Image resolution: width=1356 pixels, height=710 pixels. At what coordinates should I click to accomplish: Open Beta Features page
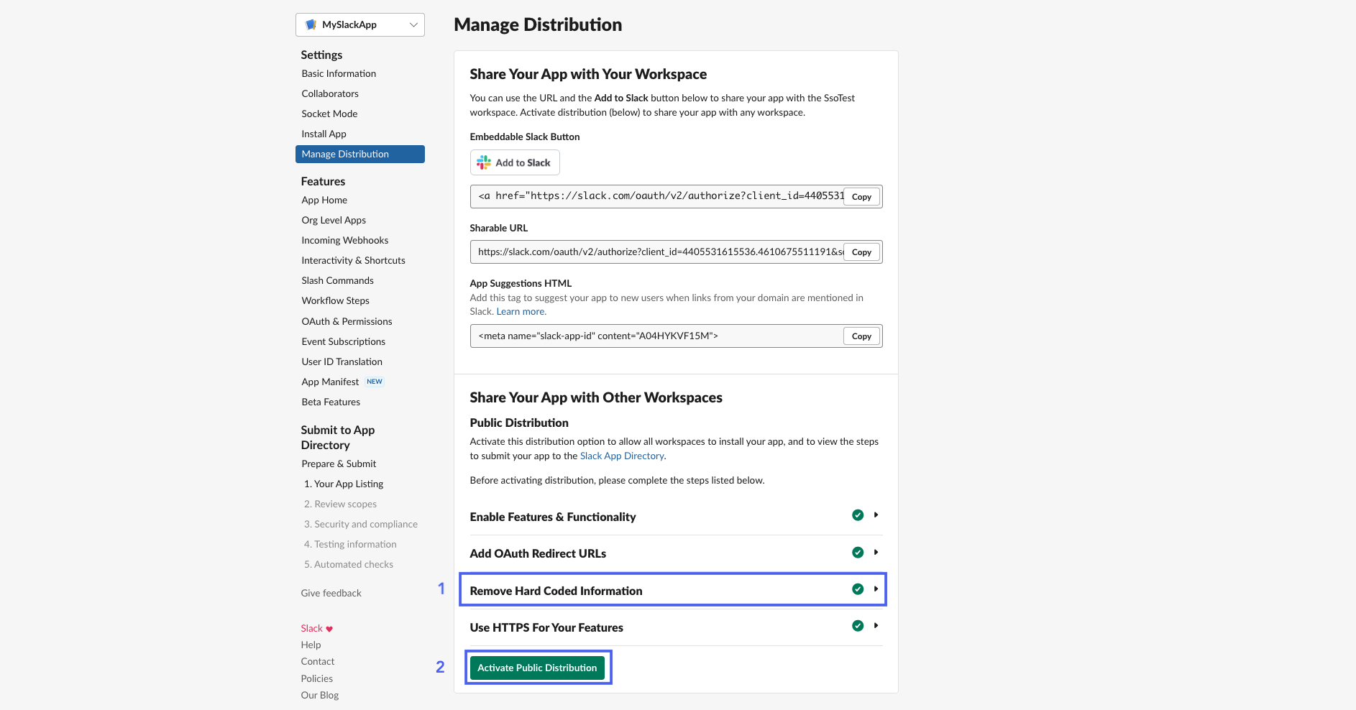tap(331, 402)
